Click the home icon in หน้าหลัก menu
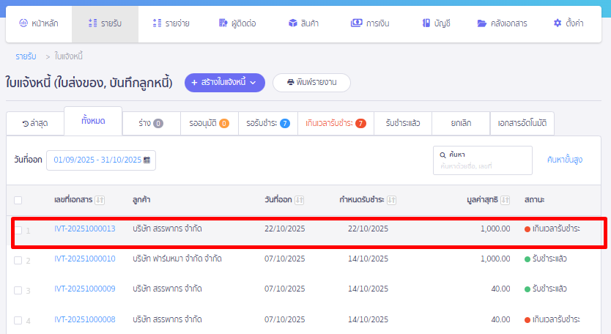 click(23, 23)
